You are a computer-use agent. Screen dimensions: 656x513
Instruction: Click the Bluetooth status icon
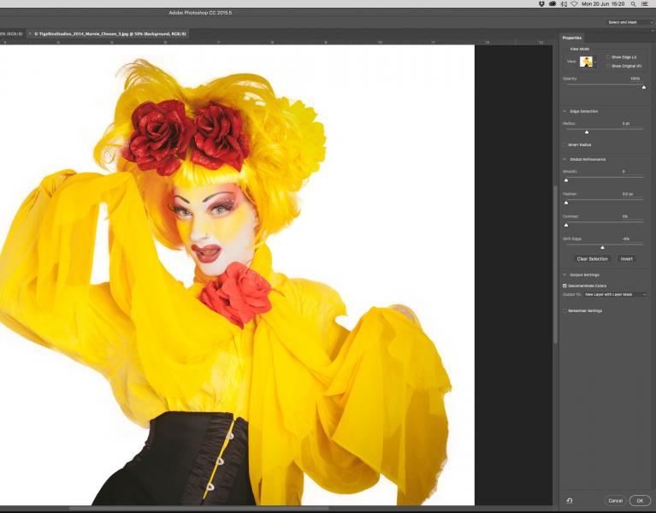click(x=564, y=4)
